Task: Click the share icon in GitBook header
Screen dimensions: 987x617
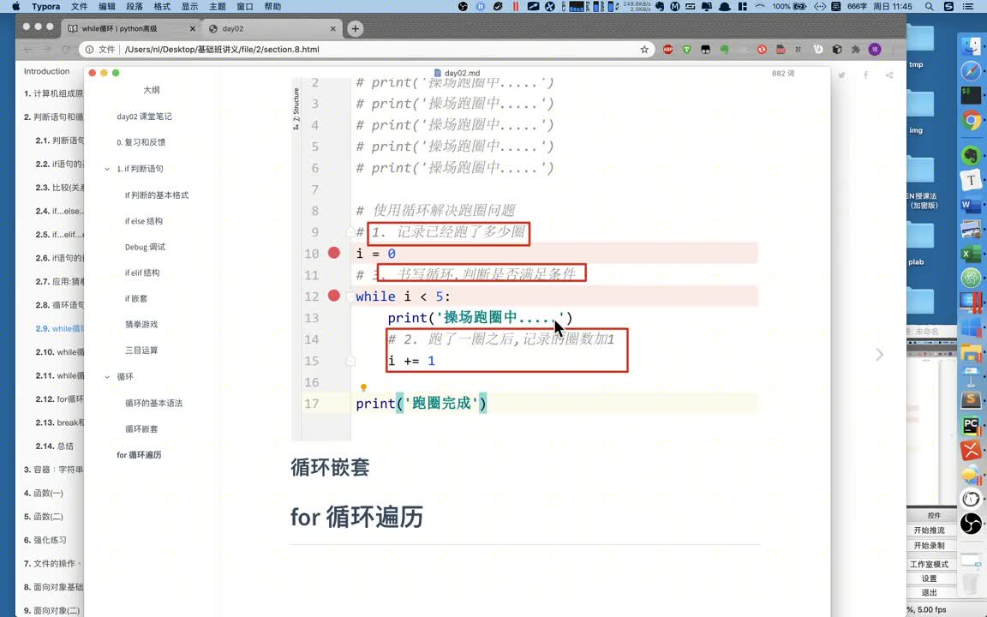Action: 888,75
